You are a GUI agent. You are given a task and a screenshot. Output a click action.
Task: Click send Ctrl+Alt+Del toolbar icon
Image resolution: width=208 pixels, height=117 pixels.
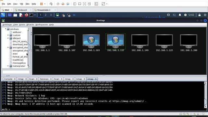(51, 4)
